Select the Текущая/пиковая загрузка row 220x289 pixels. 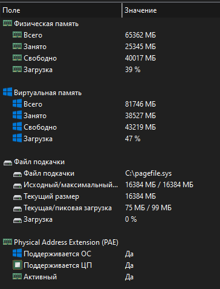point(110,208)
